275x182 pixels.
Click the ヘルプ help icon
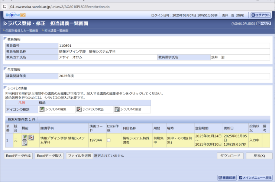pos(264,23)
